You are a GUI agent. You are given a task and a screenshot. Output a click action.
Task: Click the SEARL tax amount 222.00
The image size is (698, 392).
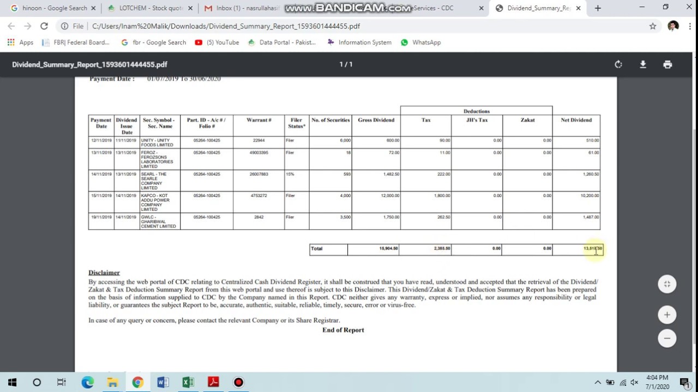click(444, 174)
